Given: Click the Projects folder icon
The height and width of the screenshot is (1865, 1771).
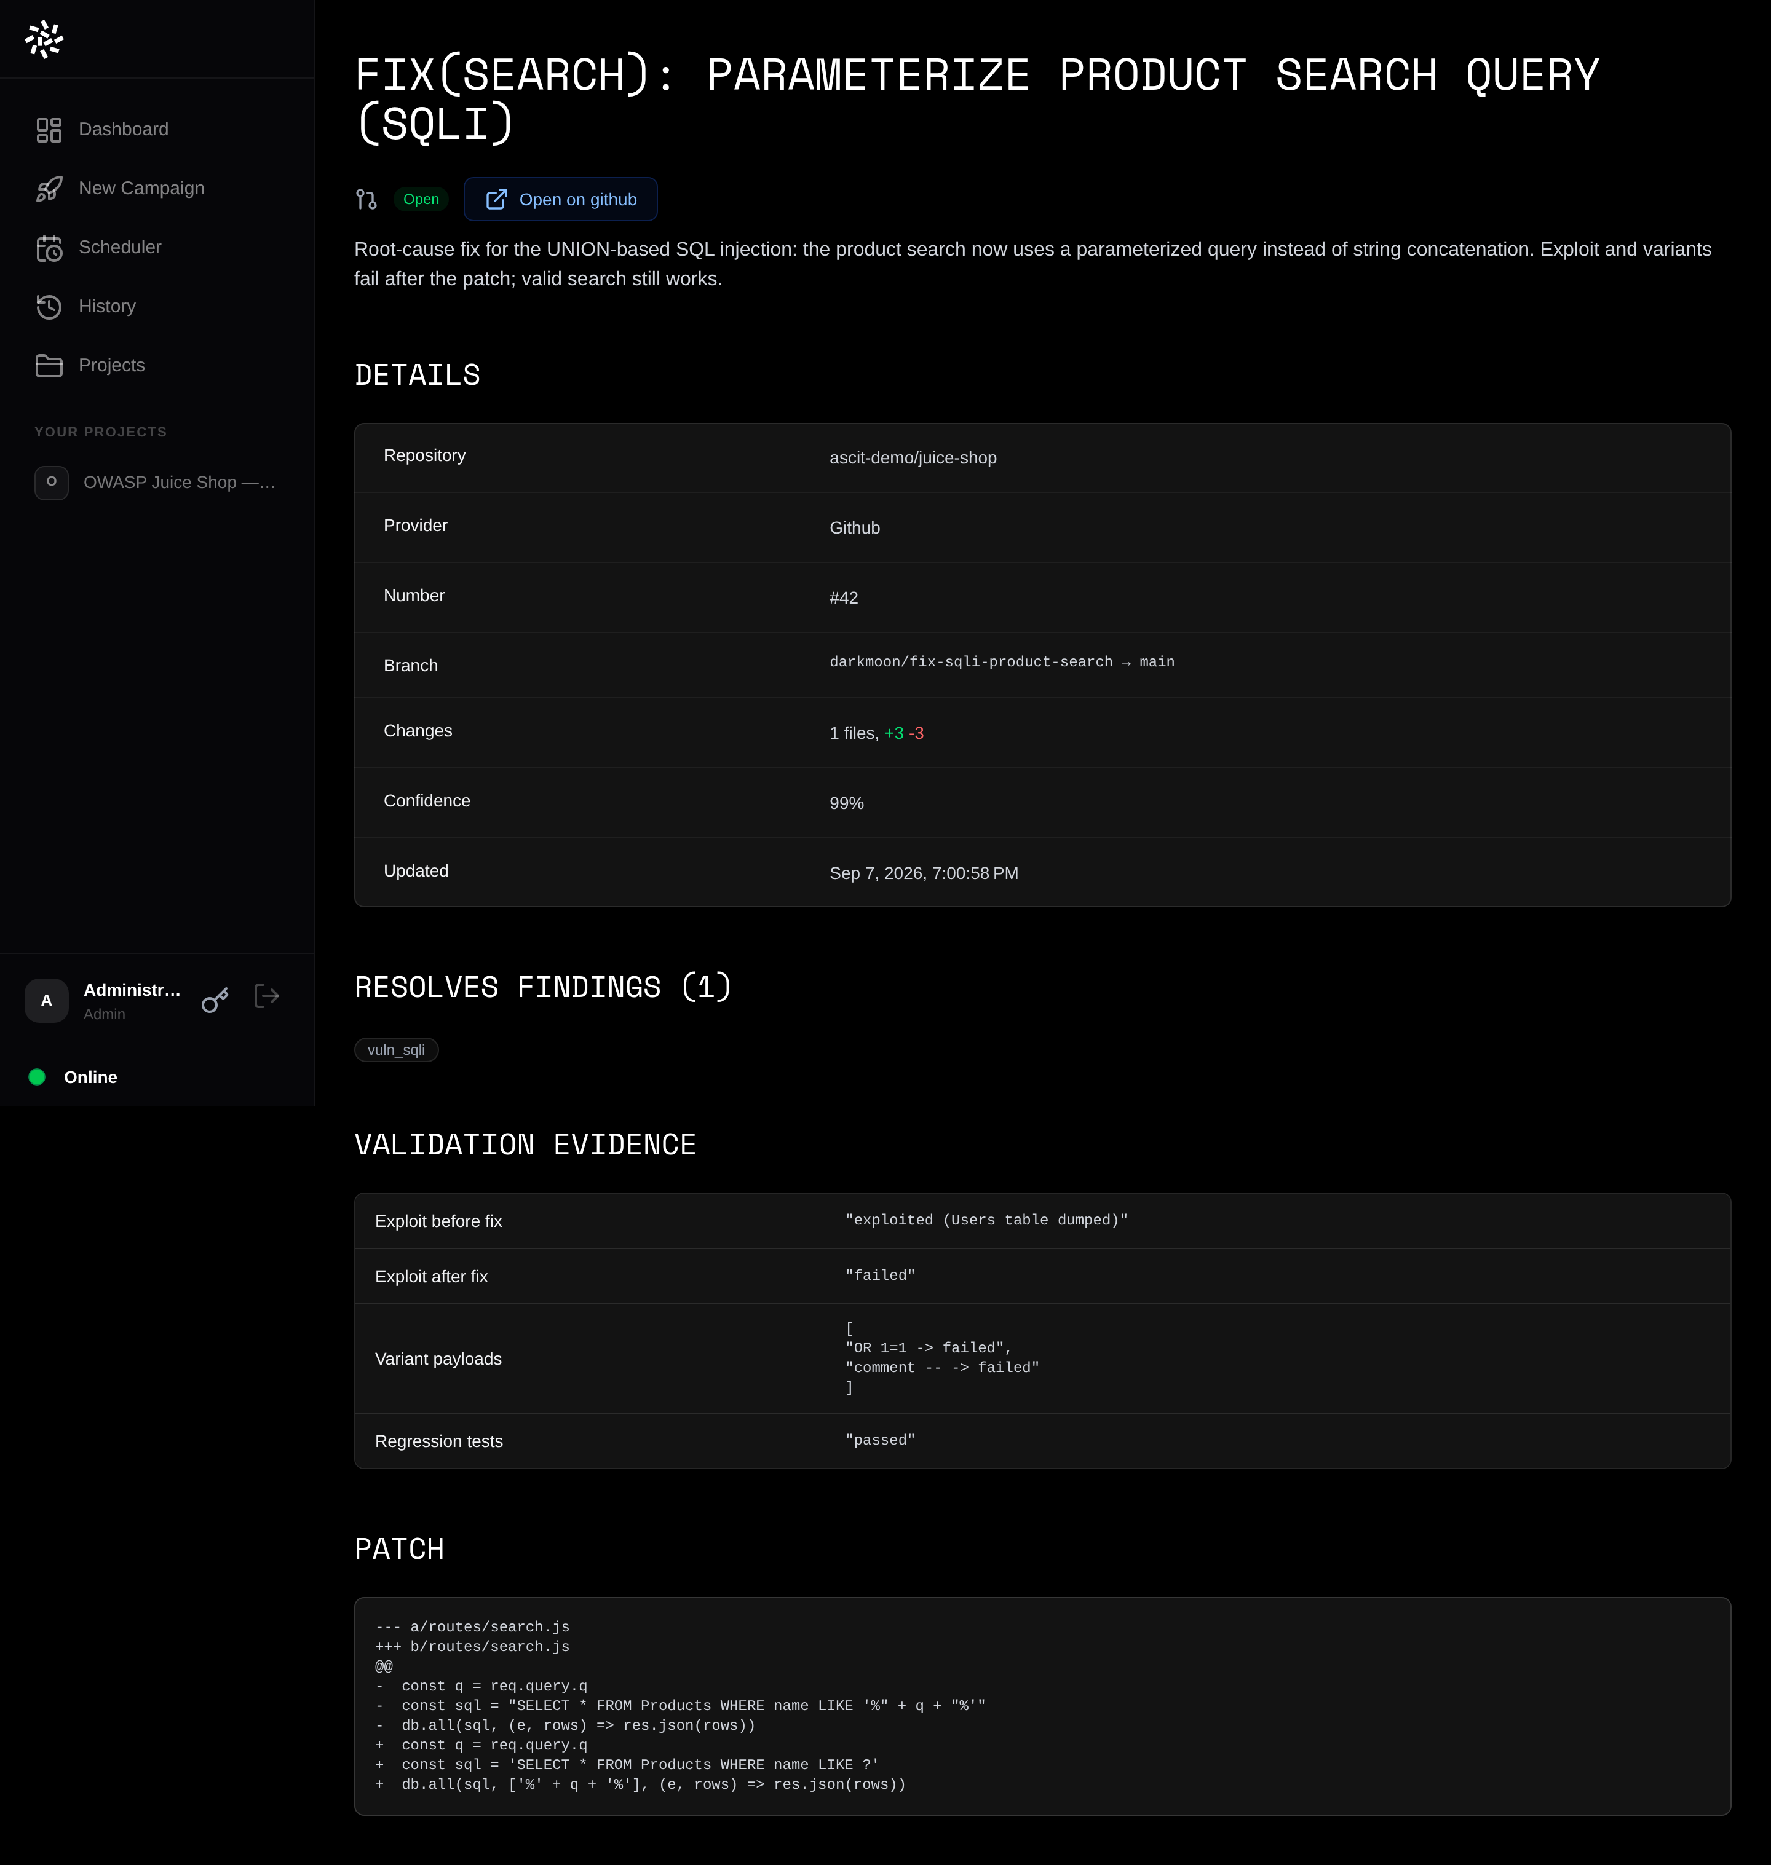Looking at the screenshot, I should [49, 365].
